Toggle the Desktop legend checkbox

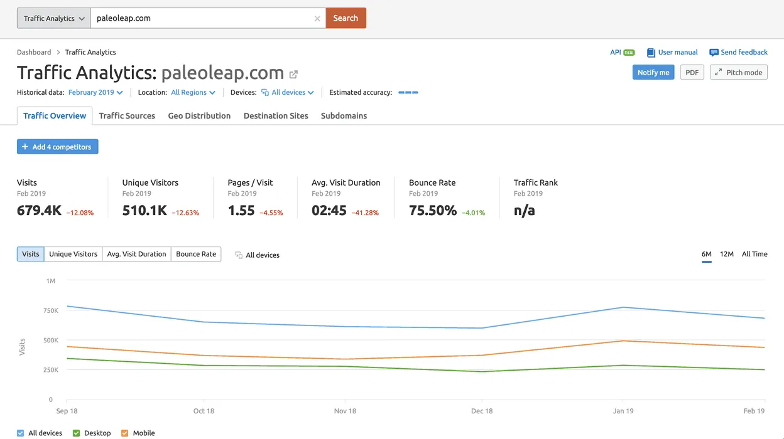pyautogui.click(x=77, y=433)
